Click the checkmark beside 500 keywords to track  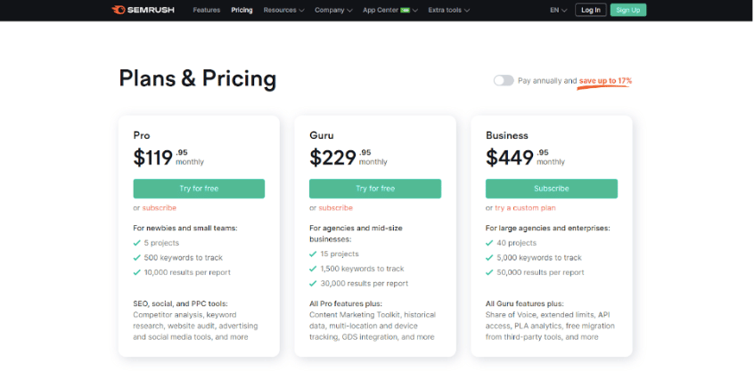pyautogui.click(x=137, y=258)
